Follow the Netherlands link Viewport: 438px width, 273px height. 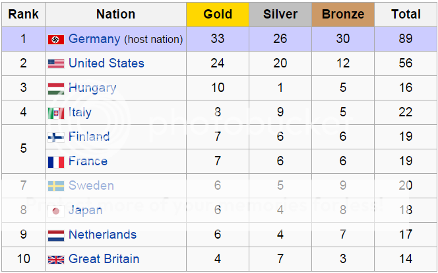point(102,235)
